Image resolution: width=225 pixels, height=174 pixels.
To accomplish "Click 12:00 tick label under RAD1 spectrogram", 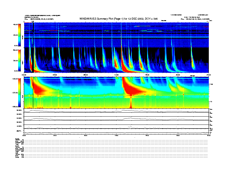I will pyautogui.click(x=116, y=75).
